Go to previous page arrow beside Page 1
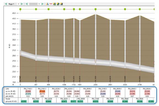The width and height of the screenshot is (159, 106). point(6,4)
